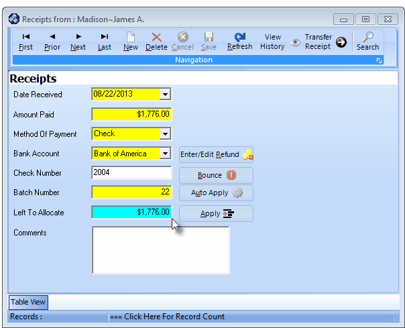Close the Receipts window
The image size is (405, 328).
[388, 19]
